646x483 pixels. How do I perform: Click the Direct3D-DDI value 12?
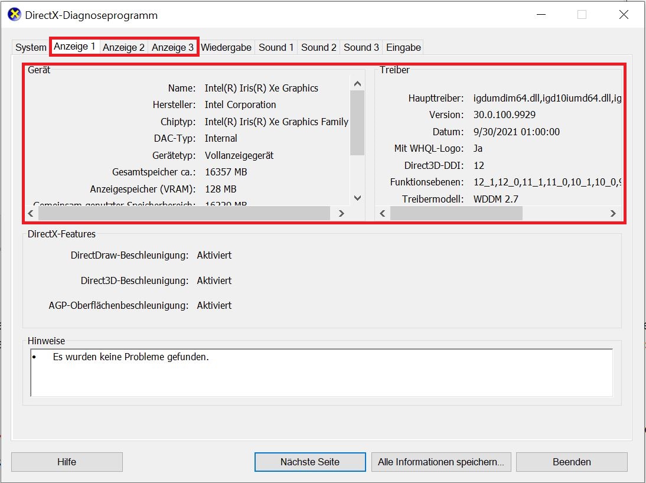pyautogui.click(x=479, y=166)
